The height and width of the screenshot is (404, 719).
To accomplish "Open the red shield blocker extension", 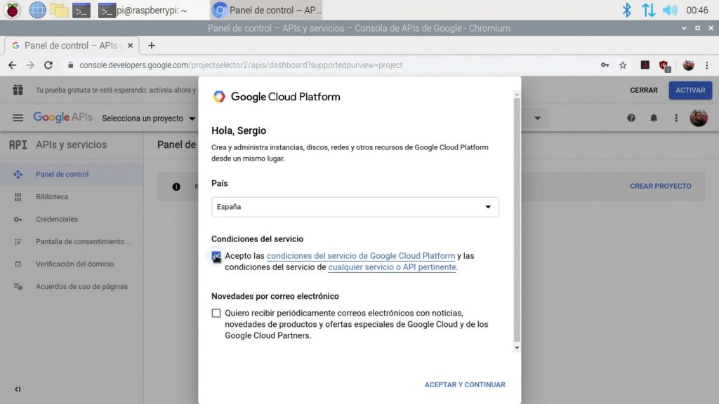I will [x=664, y=66].
